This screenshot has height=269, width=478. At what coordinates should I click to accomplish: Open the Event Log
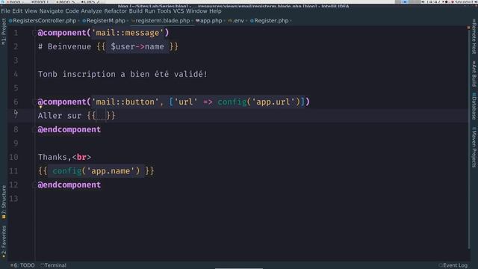click(453, 265)
